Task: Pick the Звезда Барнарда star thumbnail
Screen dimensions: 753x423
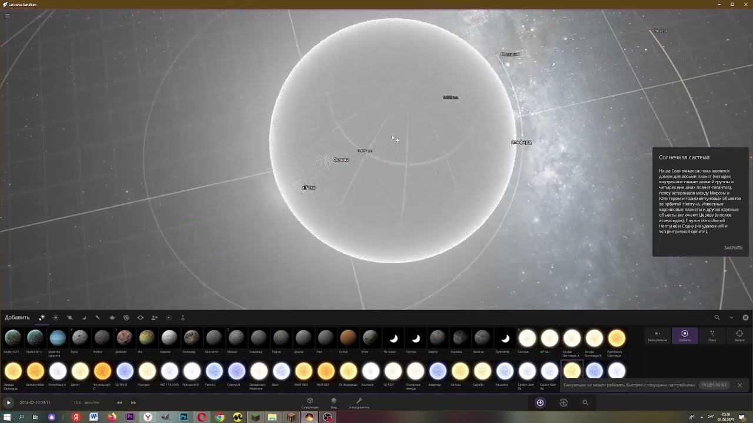Action: pyautogui.click(x=13, y=371)
